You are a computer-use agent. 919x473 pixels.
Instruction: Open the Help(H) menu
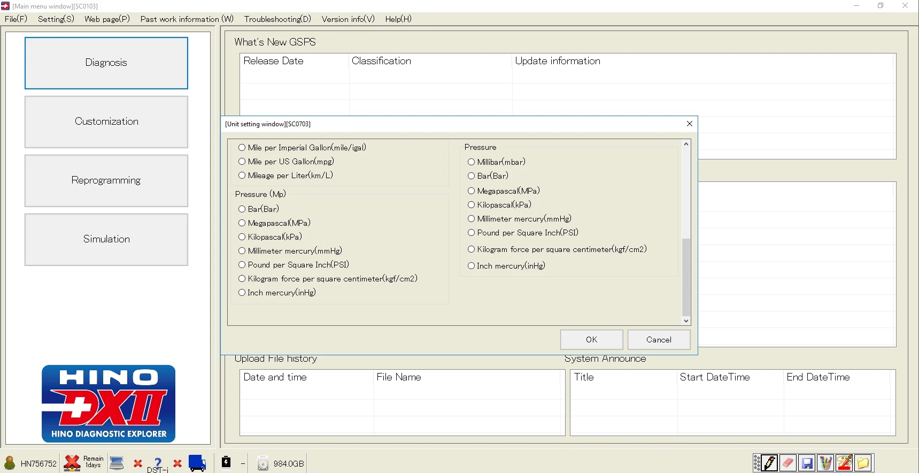398,19
